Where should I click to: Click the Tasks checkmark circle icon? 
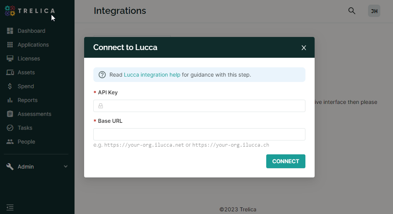10,128
